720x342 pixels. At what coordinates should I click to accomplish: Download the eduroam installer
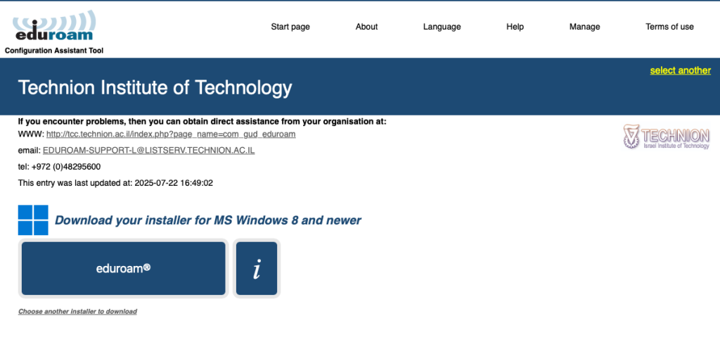[123, 268]
